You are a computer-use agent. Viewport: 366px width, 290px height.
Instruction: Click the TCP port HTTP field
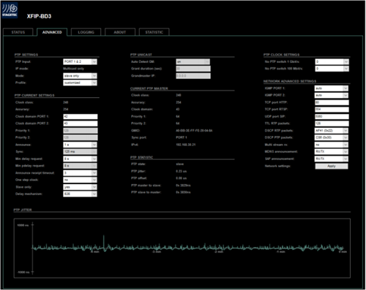coord(332,102)
